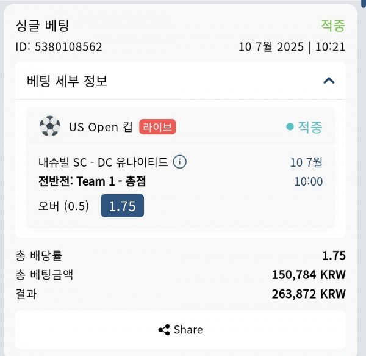The height and width of the screenshot is (356, 366).
Task: Click the bet date 10 7월 2025
Action: 271,47
